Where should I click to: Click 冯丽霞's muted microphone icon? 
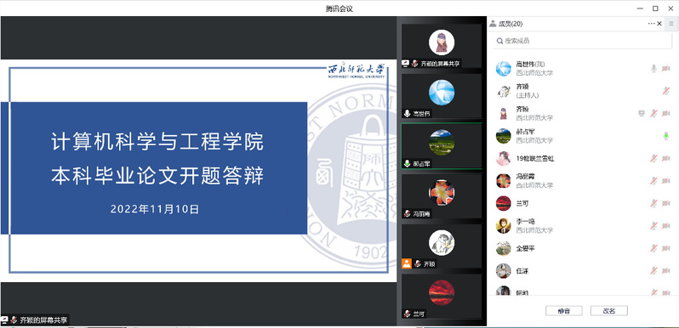click(653, 181)
